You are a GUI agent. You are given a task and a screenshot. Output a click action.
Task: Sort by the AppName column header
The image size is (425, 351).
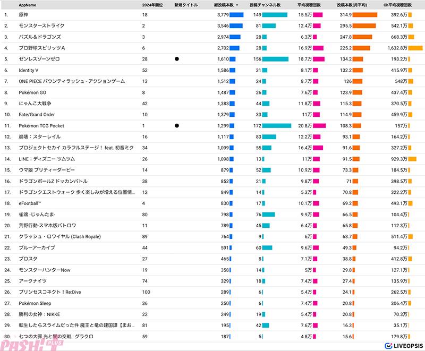point(27,5)
